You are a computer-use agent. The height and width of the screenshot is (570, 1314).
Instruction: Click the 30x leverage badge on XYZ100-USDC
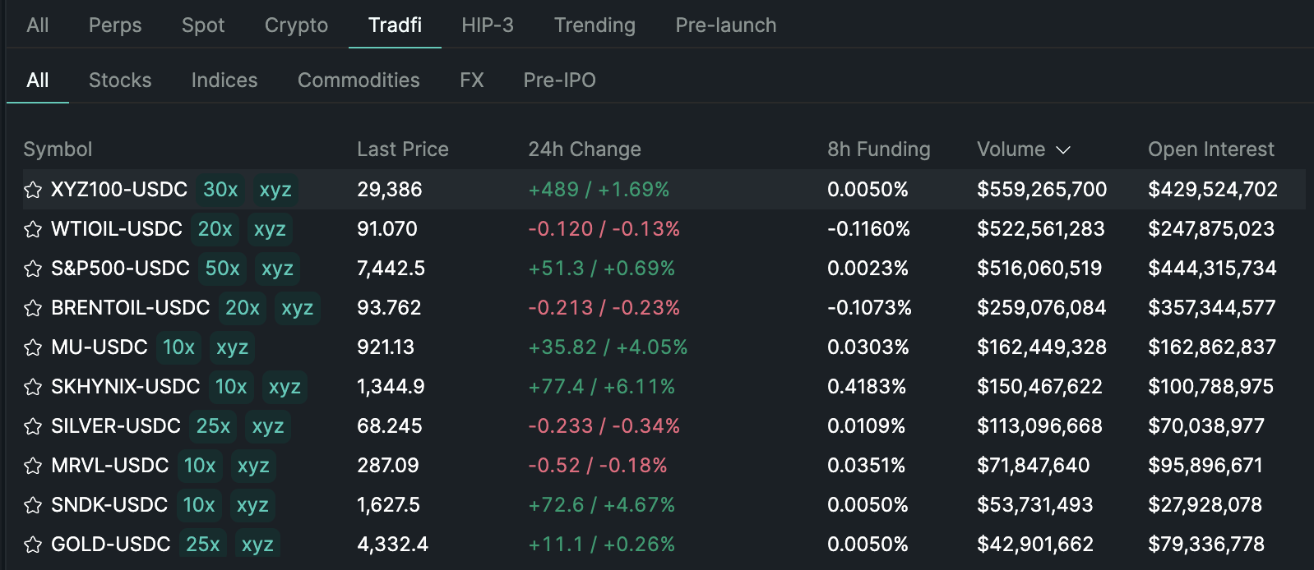pos(220,190)
